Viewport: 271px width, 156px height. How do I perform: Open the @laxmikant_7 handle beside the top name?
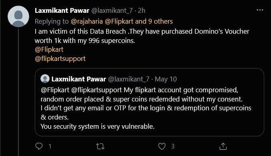[112, 10]
